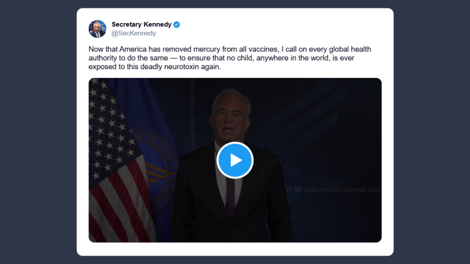Click the dark background outside the tweet card
The image size is (470, 264).
35,130
